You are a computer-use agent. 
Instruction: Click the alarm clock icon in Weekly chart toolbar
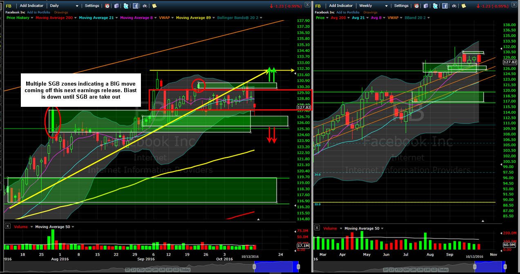416,6
